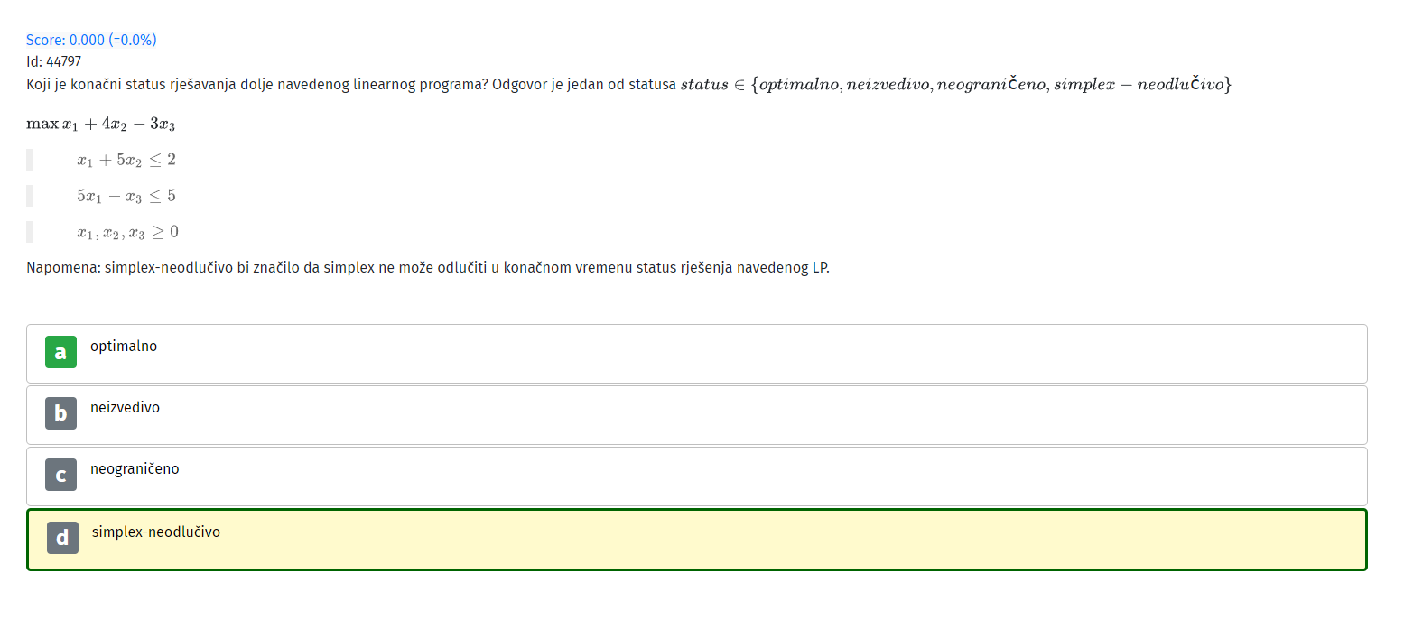1423x629 pixels.
Task: Select the "optimalno" answer text
Action: tap(124, 347)
